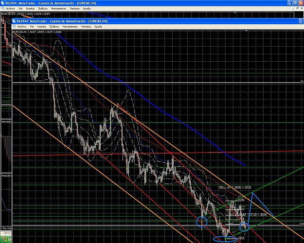Open Ver menu in the outer MetaTrader window

20,9
